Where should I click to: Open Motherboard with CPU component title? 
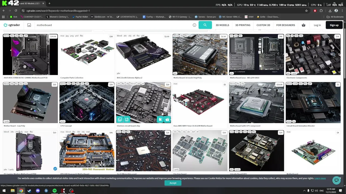(x=245, y=126)
